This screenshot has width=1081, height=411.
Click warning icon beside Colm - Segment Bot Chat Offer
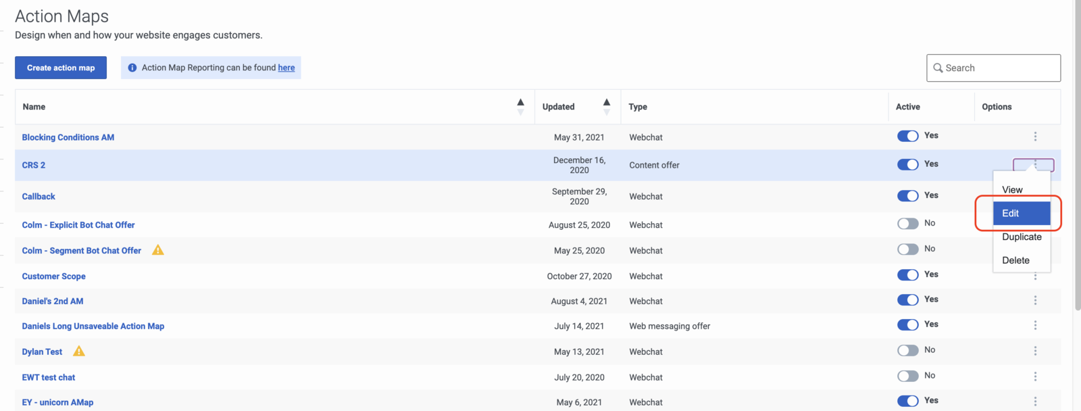tap(158, 250)
